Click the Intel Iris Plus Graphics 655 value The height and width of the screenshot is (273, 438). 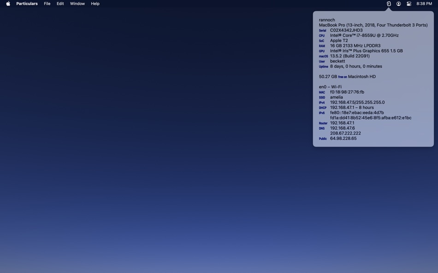367,51
